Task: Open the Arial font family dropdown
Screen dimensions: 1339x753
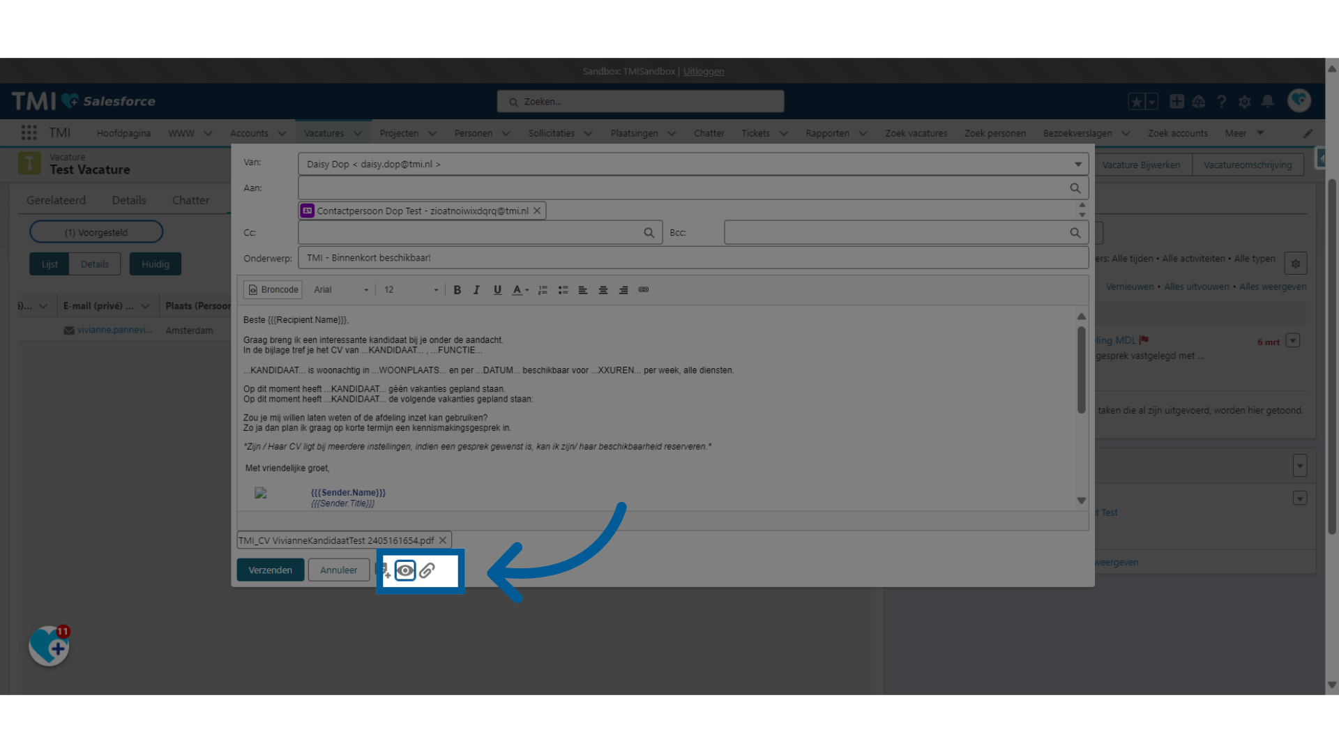Action: coord(340,290)
